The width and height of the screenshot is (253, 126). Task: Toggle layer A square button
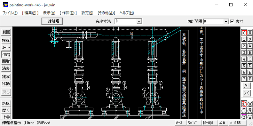click(x=250, y=46)
